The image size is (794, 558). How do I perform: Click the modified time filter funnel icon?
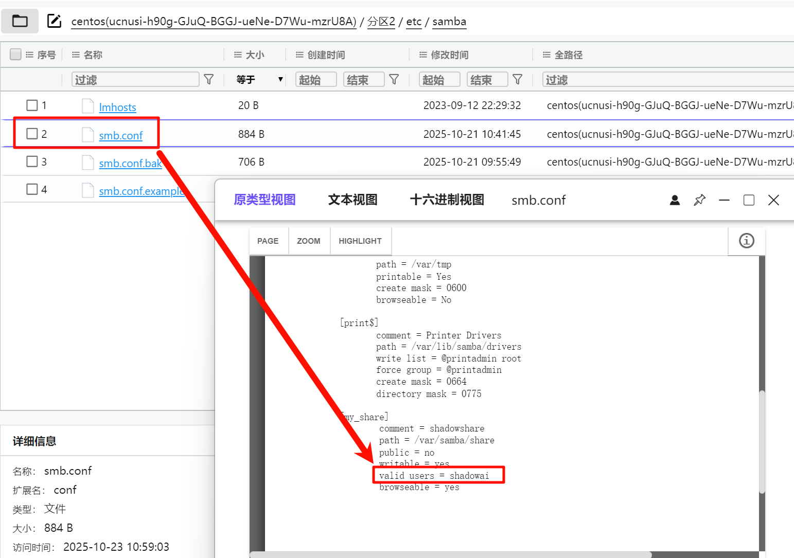pos(518,79)
